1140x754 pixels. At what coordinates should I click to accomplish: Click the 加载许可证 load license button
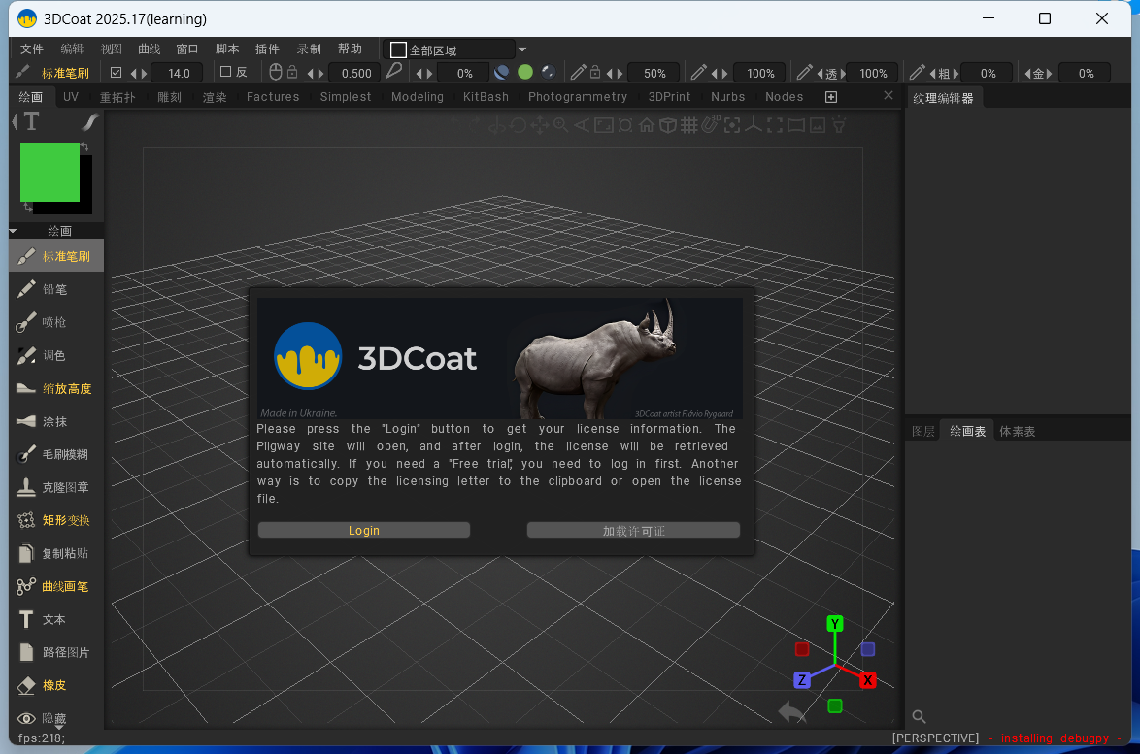633,530
